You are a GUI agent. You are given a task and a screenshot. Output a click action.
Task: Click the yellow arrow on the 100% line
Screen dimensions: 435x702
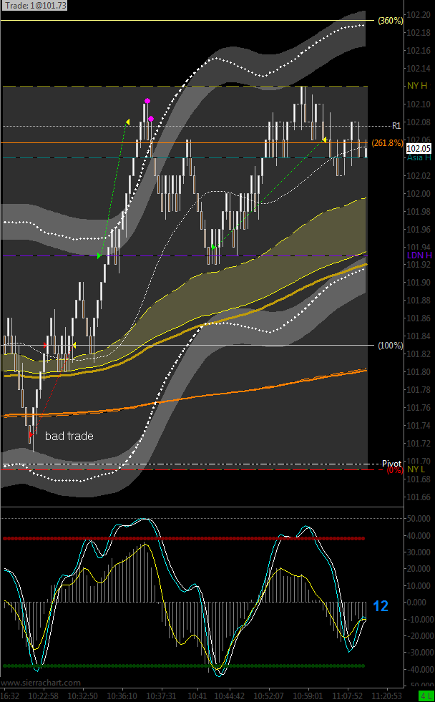(x=74, y=345)
